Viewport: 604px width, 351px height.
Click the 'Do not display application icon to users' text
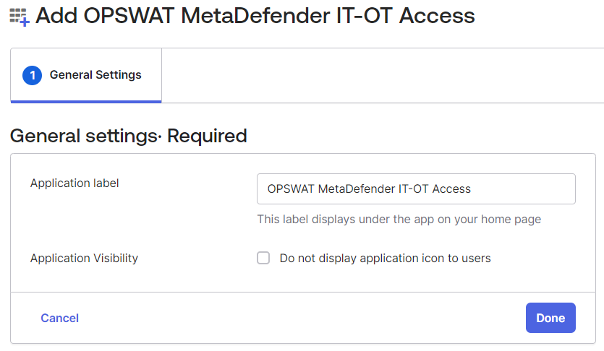point(386,259)
